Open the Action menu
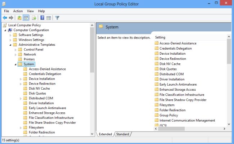 18,11
